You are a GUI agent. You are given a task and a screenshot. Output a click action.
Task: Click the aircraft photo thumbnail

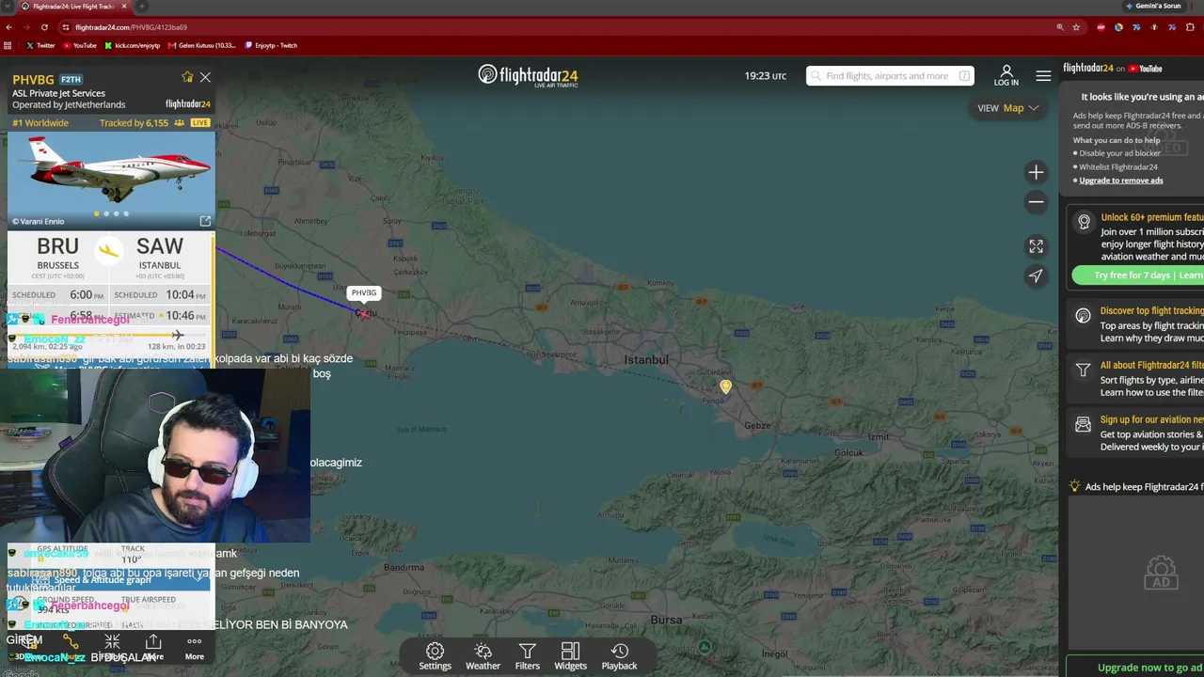(111, 181)
